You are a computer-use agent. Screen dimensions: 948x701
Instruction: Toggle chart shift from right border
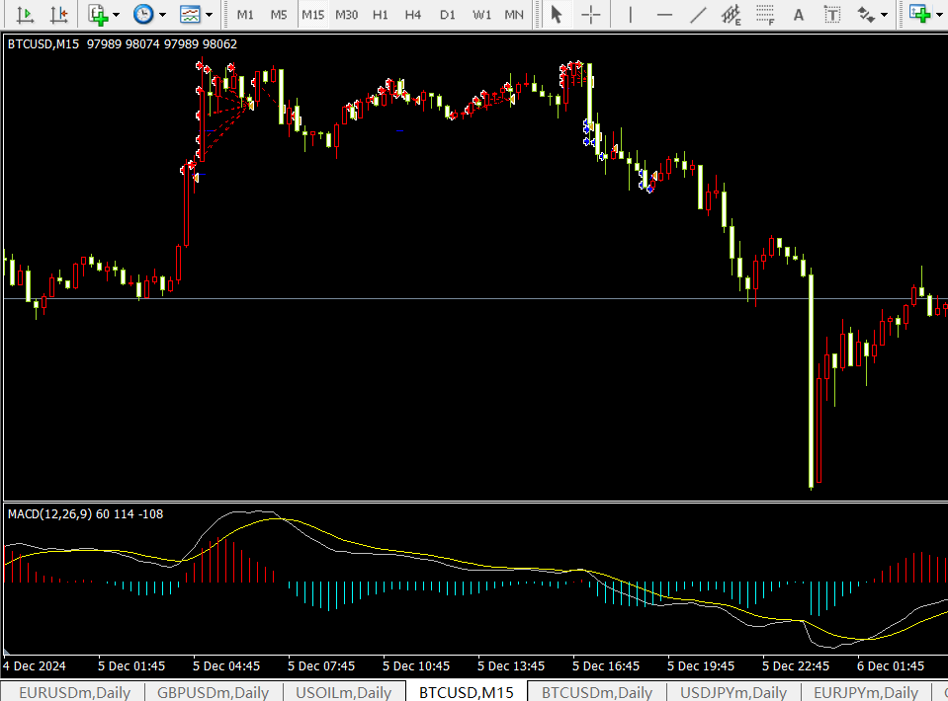(x=58, y=14)
